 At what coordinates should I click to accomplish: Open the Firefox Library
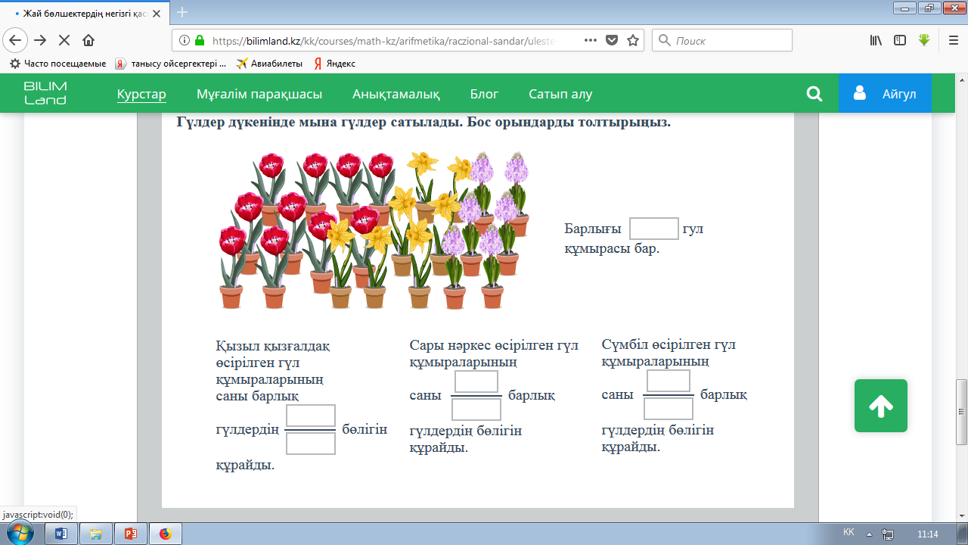click(x=876, y=40)
